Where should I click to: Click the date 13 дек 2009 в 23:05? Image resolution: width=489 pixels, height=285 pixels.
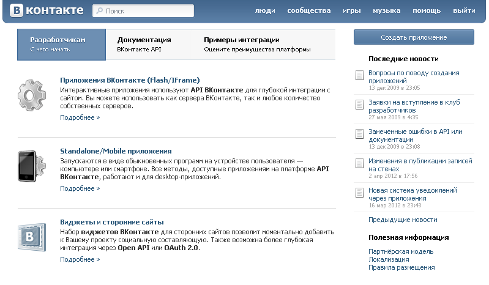[x=395, y=88]
